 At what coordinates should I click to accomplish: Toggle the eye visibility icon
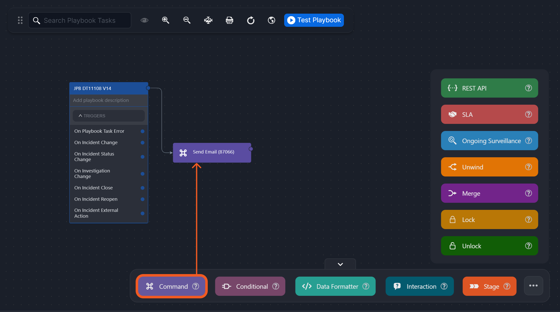pos(144,20)
